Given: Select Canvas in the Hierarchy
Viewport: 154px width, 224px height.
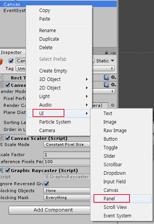Looking at the screenshot, I should [12, 4].
